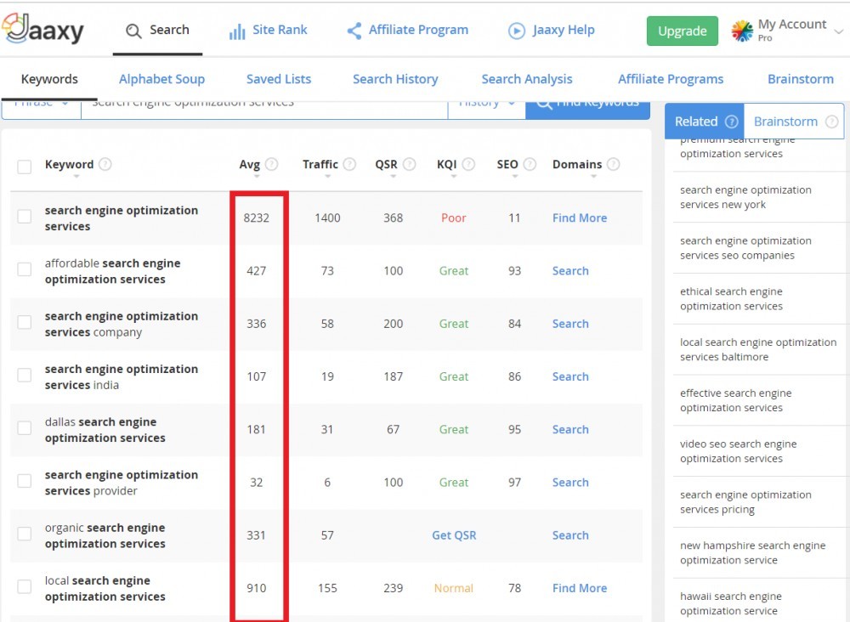Click help icon on Related tab
850x622 pixels.
(731, 122)
